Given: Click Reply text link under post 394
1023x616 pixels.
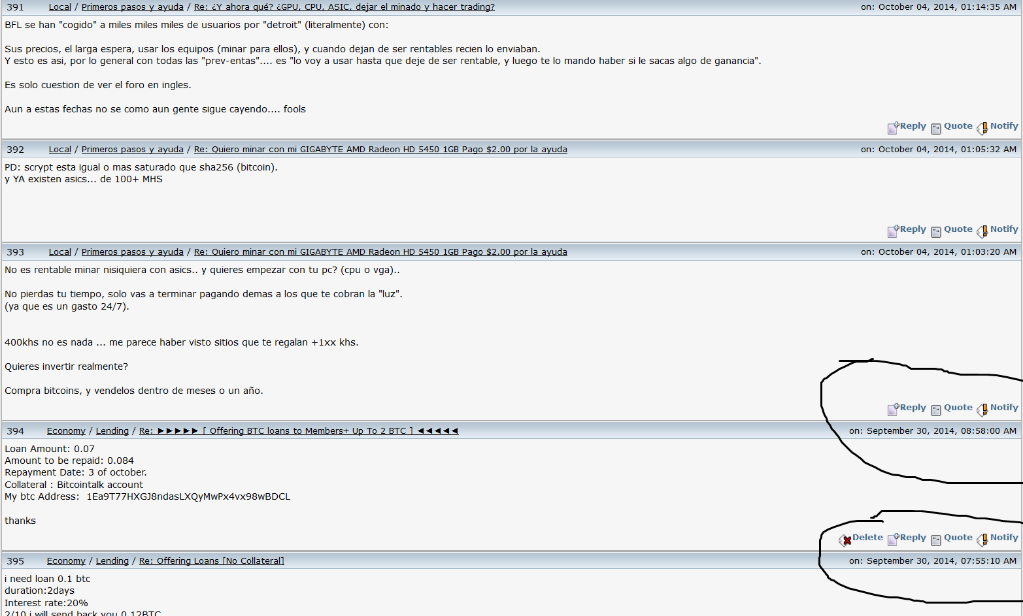Looking at the screenshot, I should point(913,538).
